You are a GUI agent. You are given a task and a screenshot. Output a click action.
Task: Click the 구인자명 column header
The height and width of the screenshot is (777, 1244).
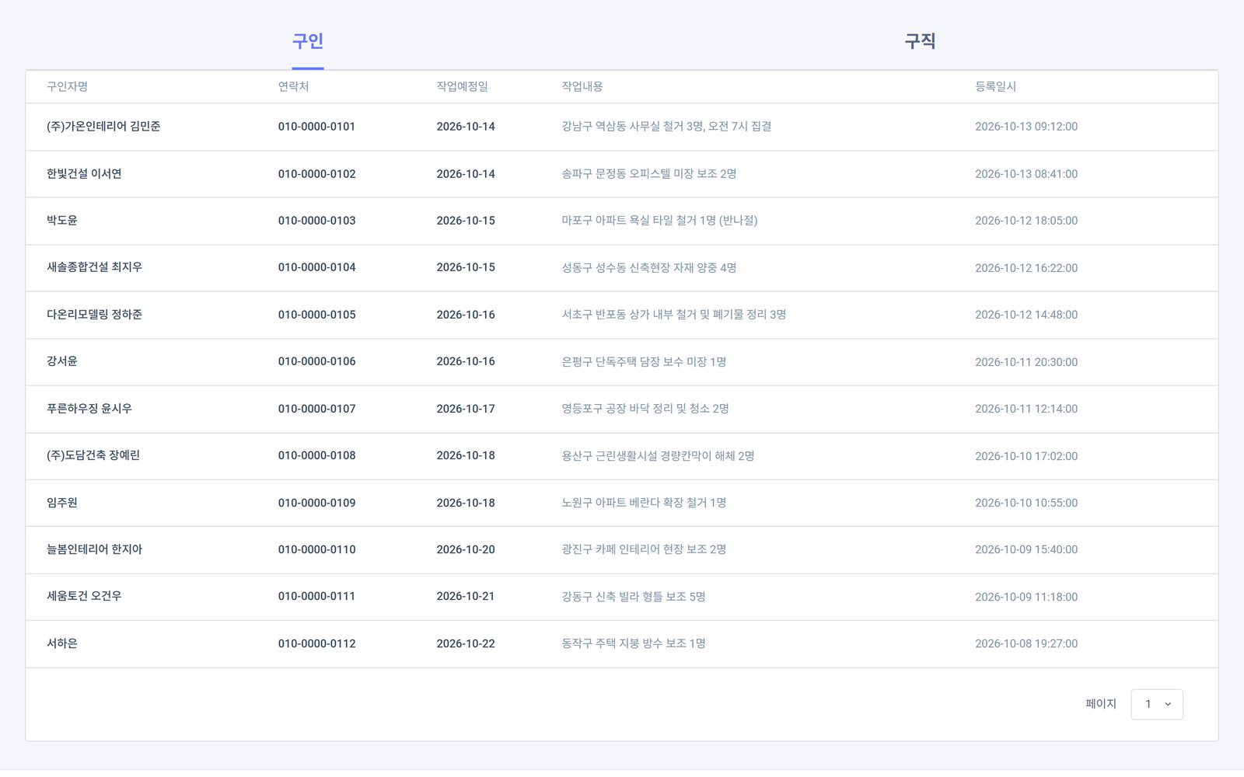(x=67, y=86)
